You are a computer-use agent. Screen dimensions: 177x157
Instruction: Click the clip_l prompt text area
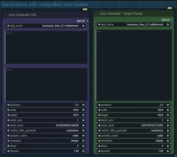(x=46, y=47)
